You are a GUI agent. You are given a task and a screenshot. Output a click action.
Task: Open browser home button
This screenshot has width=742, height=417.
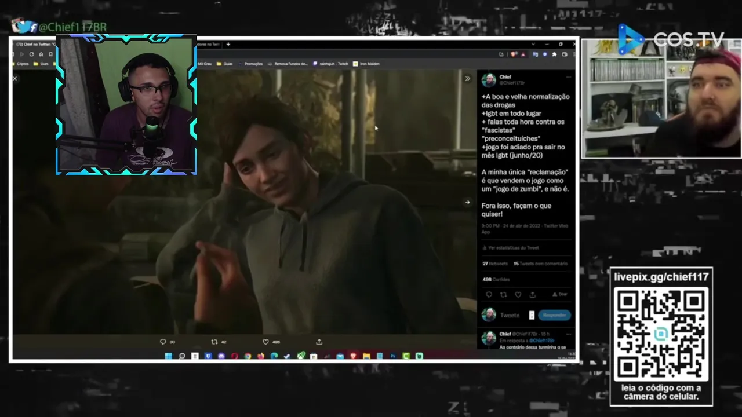[x=41, y=54]
